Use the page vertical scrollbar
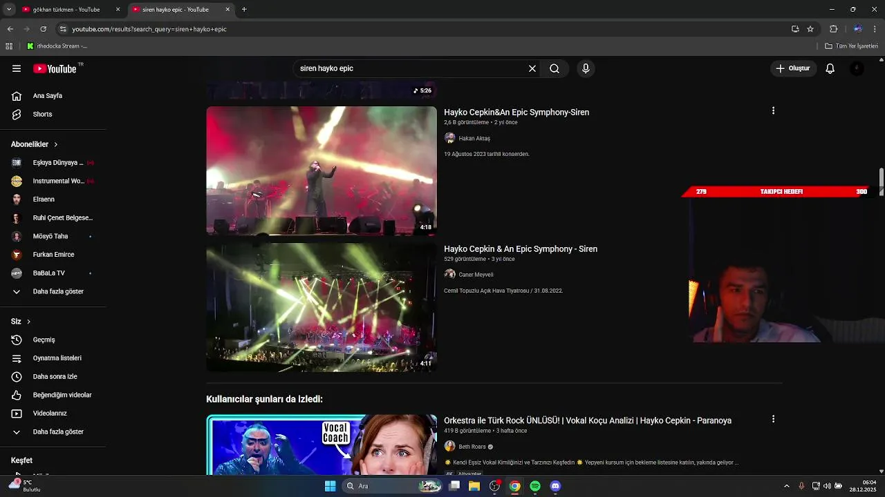Screen dimensions: 885x497 pos(882,182)
